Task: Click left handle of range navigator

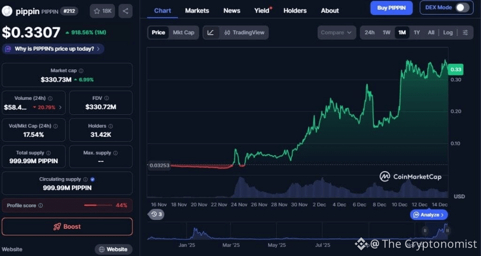Action: click(x=425, y=231)
